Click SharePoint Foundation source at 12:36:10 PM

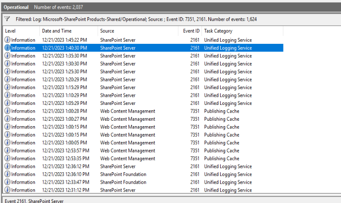pyautogui.click(x=123, y=174)
